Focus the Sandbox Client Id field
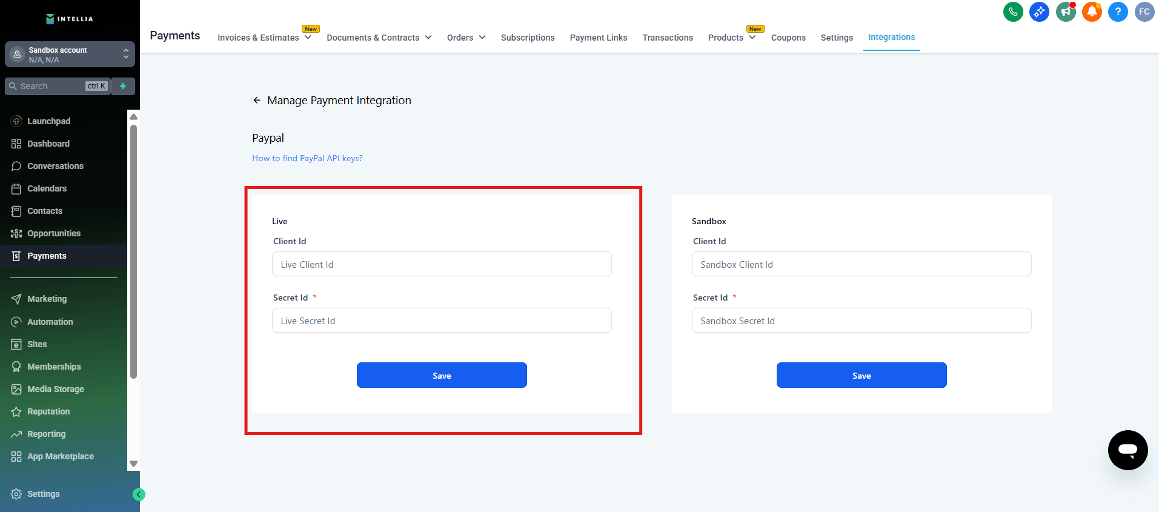This screenshot has height=512, width=1159. tap(861, 264)
